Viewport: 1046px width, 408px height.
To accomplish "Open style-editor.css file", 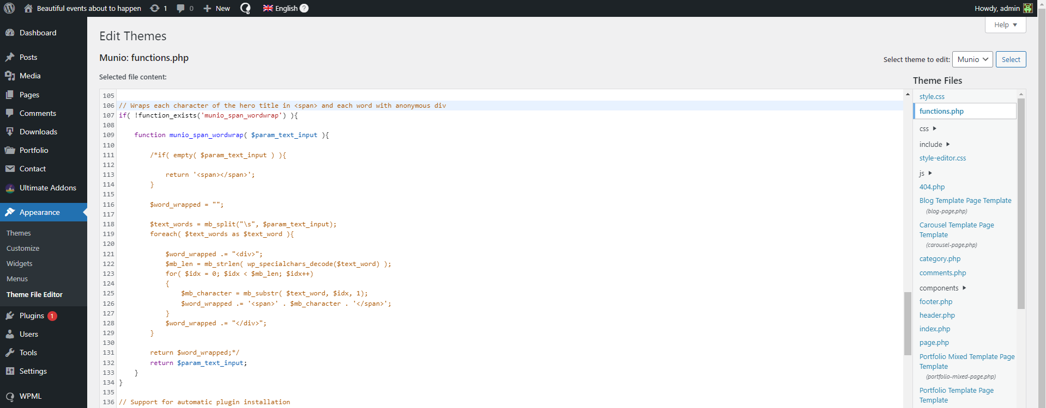I will coord(942,158).
